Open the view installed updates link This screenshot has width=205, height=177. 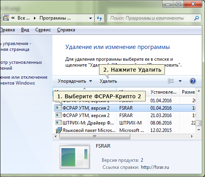pyautogui.click(x=21, y=65)
